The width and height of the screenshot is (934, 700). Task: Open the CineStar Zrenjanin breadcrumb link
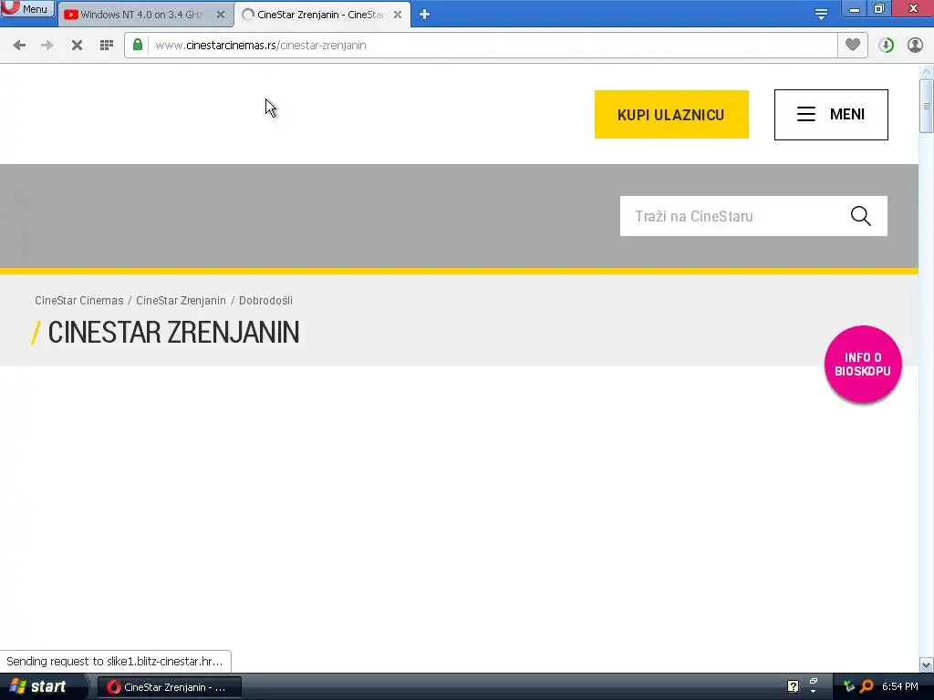coord(182,301)
